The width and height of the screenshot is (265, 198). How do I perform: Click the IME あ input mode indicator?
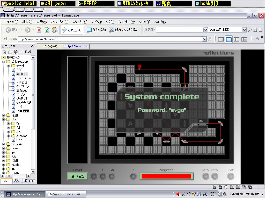(x=184, y=194)
